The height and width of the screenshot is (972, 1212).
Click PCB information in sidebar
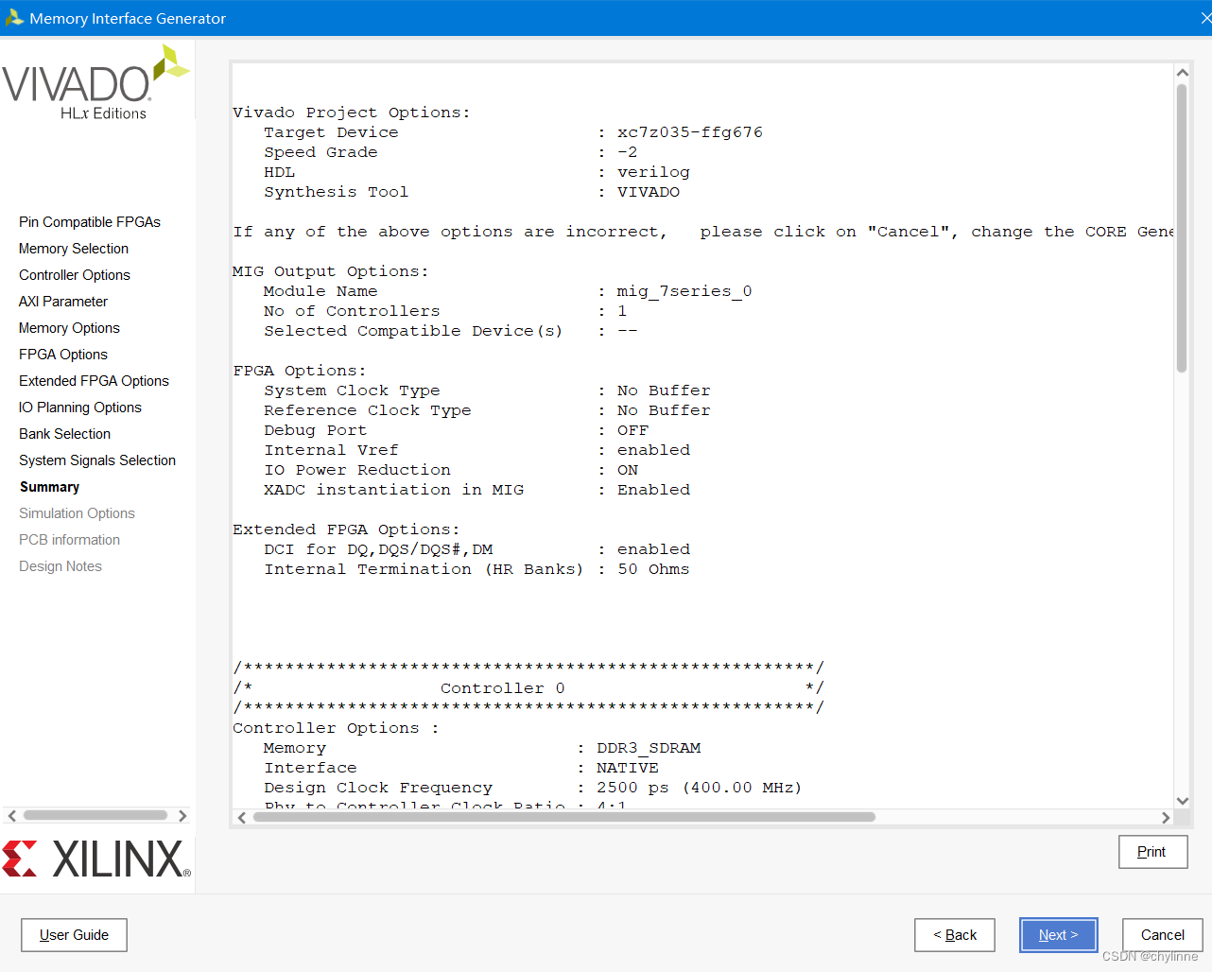69,540
